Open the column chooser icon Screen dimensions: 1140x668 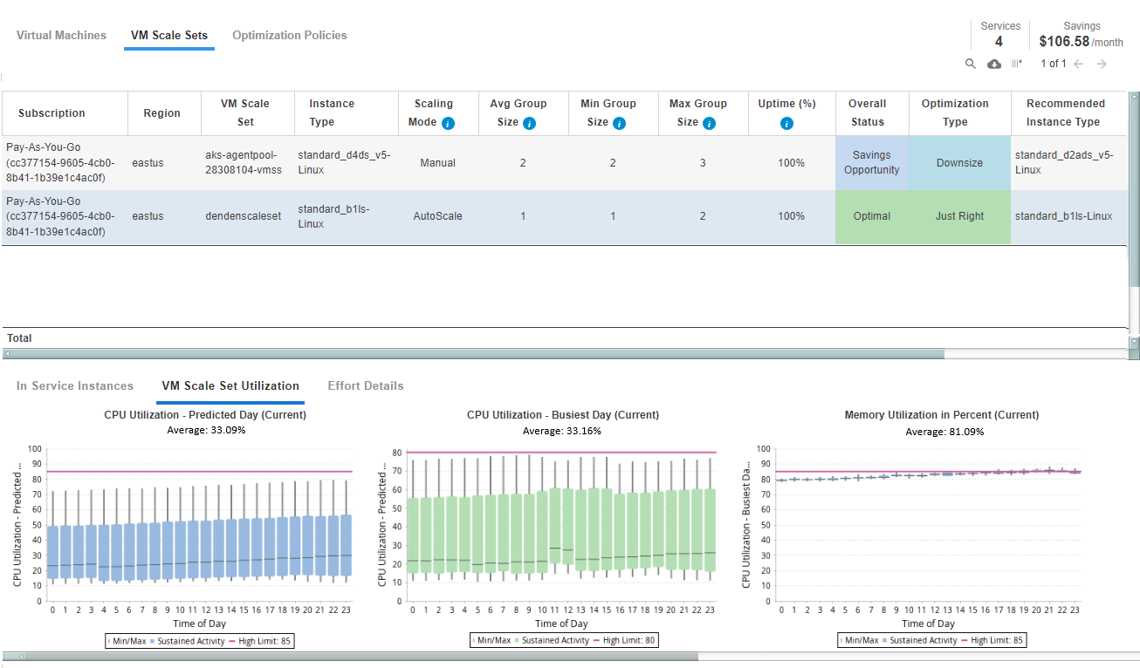click(1016, 64)
